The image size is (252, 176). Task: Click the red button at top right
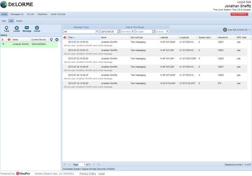tap(239, 14)
